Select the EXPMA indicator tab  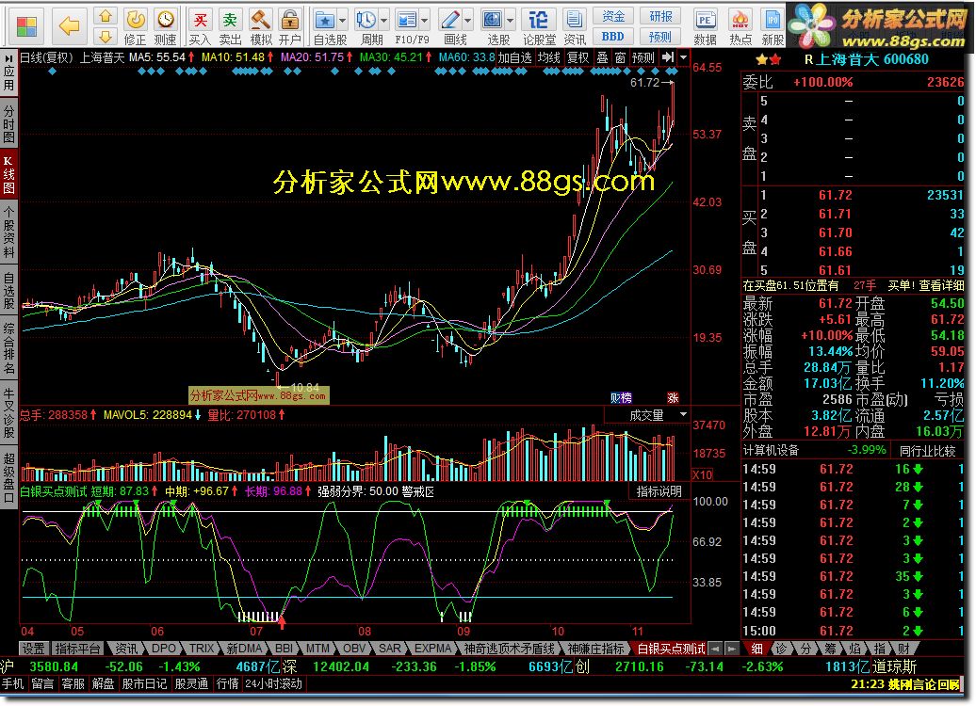coord(432,649)
